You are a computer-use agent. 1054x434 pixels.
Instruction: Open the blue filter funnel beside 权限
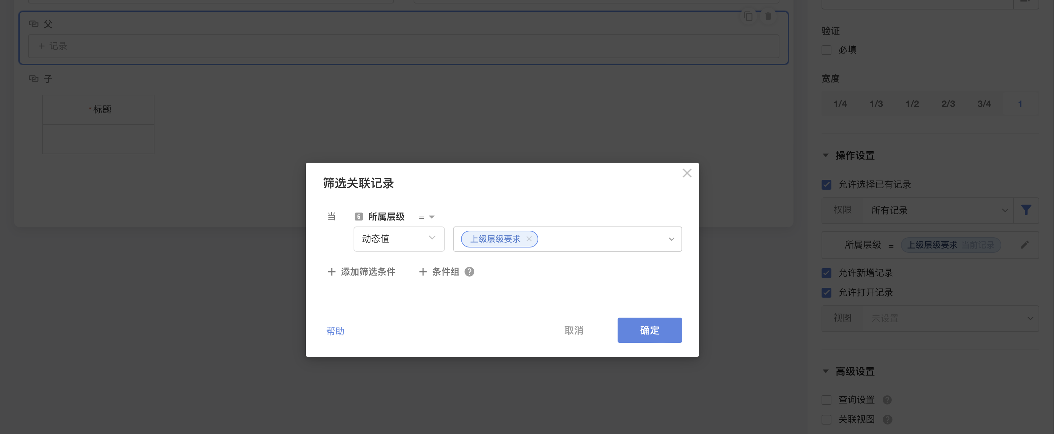(x=1026, y=210)
